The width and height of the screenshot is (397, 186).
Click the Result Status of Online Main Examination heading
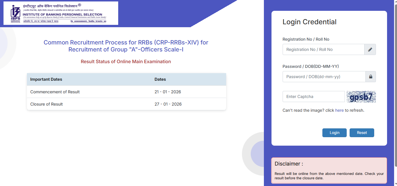pyautogui.click(x=126, y=62)
